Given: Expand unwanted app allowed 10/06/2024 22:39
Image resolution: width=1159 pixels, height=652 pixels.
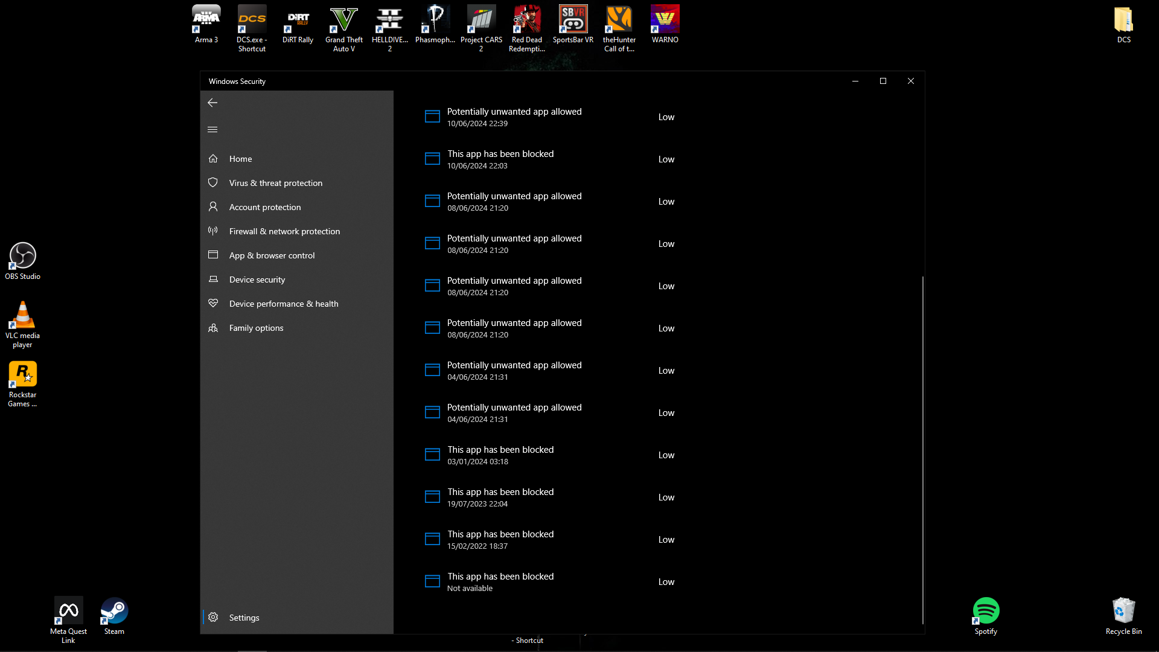Looking at the screenshot, I should coord(549,117).
